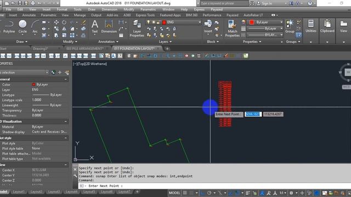Select the Array tool in Modify panel
Image resolution: width=351 pixels, height=197 pixels.
pyautogui.click(x=72, y=35)
